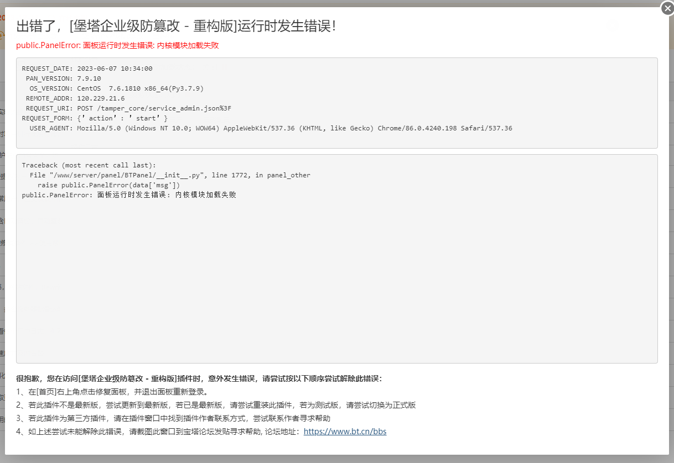674x463 pixels.
Task: Select the red public.PanelError message line
Action: click(x=117, y=45)
